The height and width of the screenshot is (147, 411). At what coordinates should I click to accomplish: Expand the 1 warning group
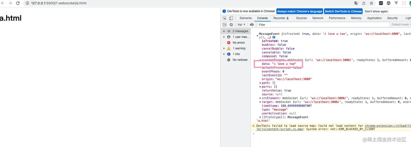tap(224, 48)
